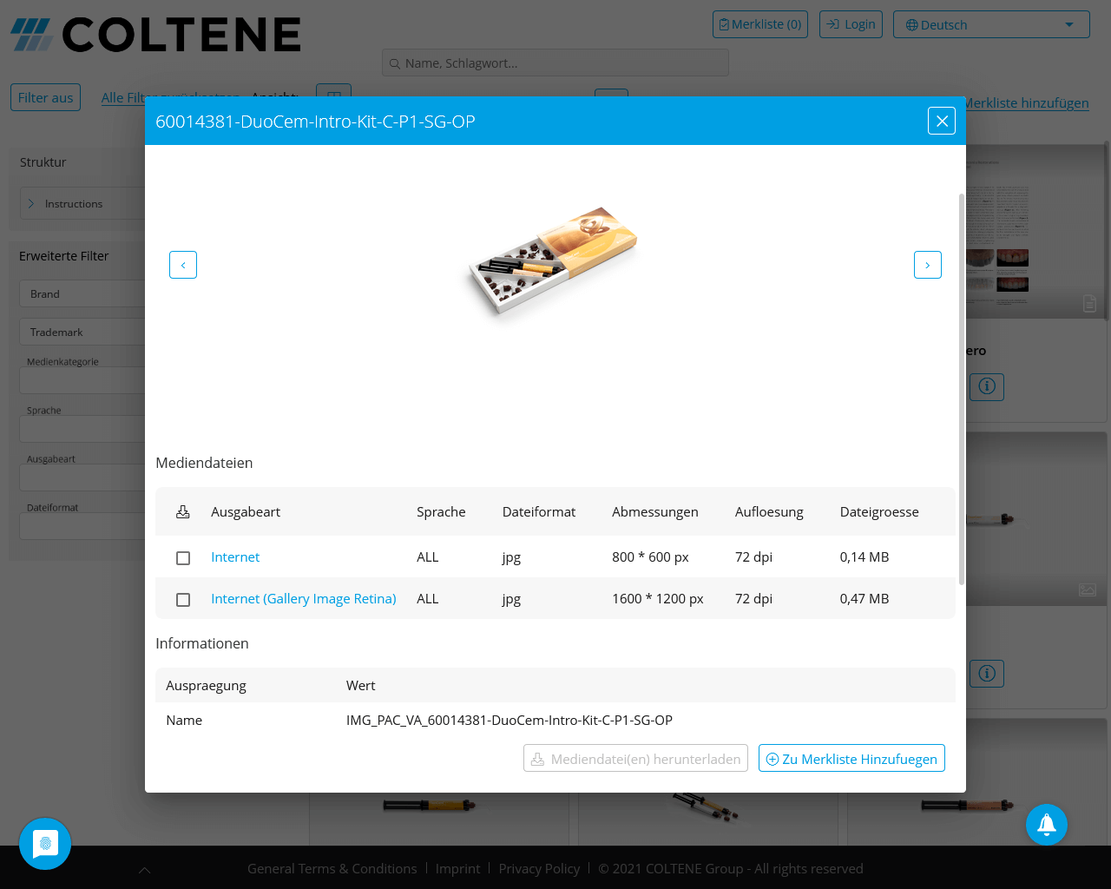Open the fingerprint privacy chat icon
The image size is (1111, 889).
coord(45,844)
